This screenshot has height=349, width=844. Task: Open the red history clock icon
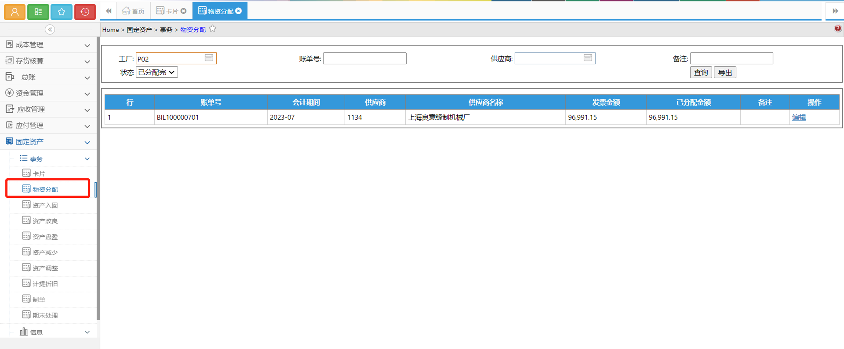pos(85,12)
